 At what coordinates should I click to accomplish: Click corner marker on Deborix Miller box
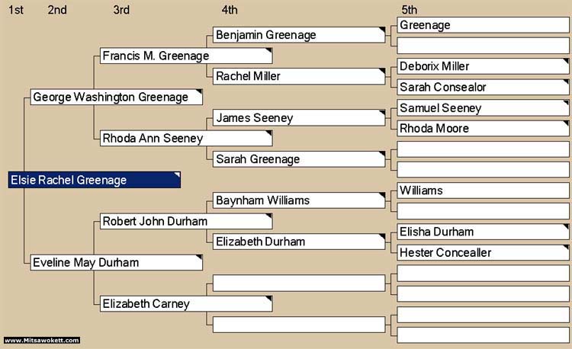point(566,60)
